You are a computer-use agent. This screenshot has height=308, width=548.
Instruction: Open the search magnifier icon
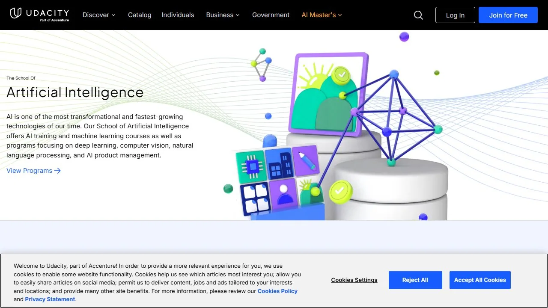418,15
